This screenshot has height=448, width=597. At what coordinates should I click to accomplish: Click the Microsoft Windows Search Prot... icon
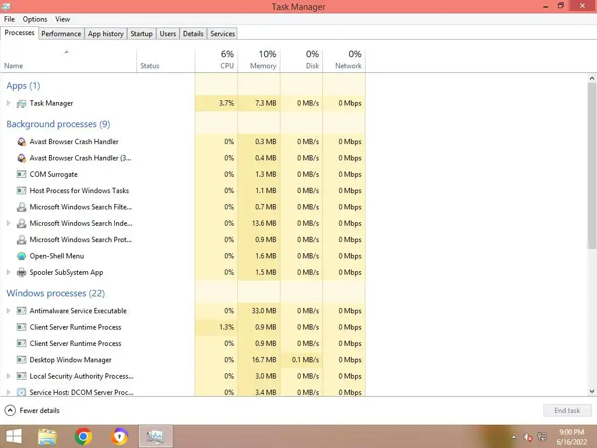[x=22, y=240]
